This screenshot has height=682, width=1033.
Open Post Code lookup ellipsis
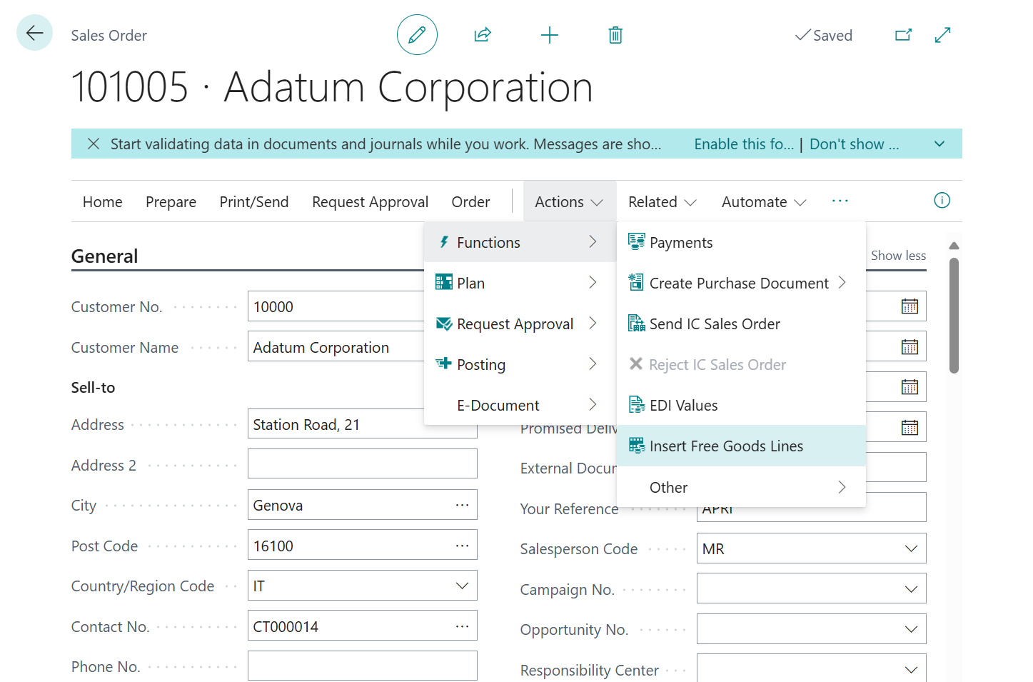tap(462, 546)
